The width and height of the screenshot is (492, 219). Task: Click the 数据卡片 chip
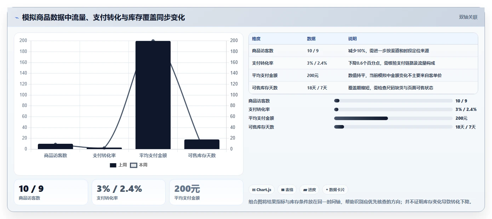[335, 190]
